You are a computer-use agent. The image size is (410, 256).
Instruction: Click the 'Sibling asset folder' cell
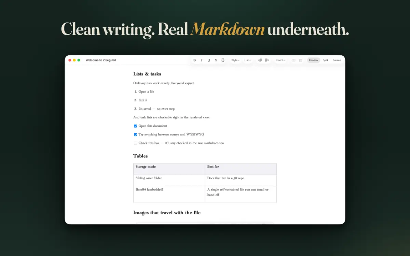[169, 180]
